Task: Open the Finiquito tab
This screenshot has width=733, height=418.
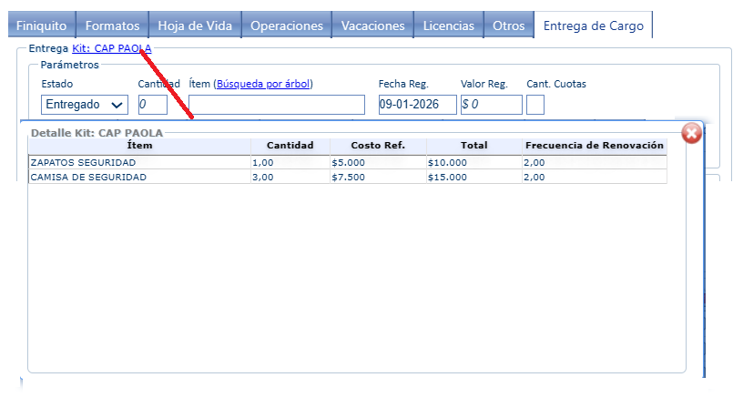Action: pyautogui.click(x=42, y=25)
